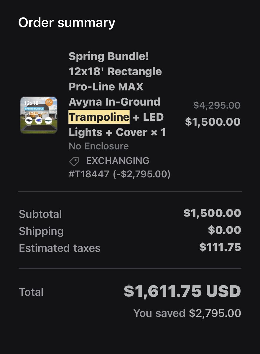Tap the Estimated taxes label
Image resolution: width=260 pixels, height=354 pixels.
[60, 248]
